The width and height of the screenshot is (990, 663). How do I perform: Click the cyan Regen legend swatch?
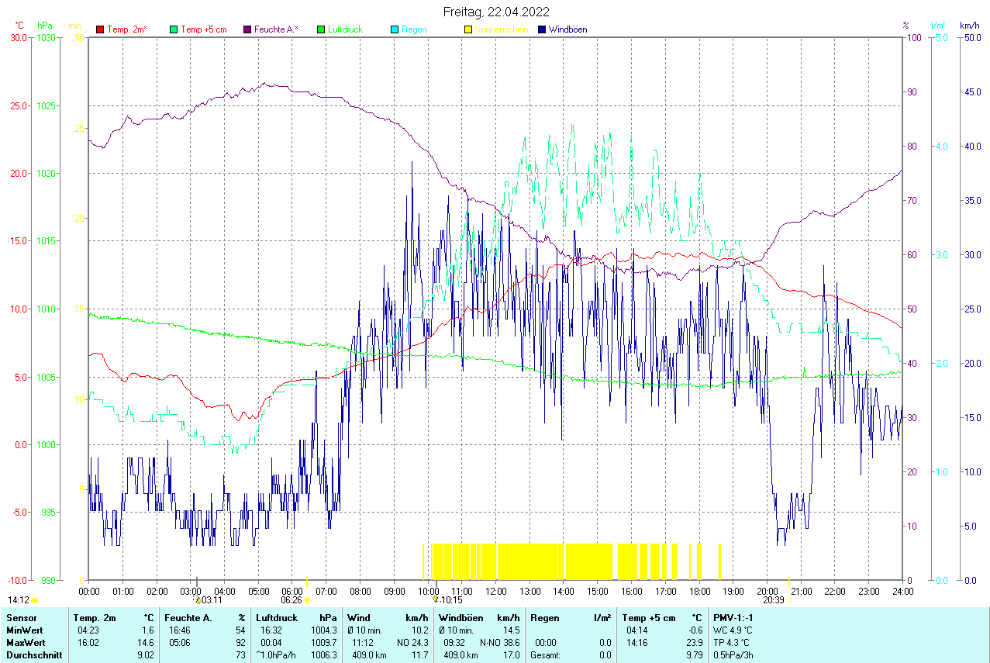395,29
